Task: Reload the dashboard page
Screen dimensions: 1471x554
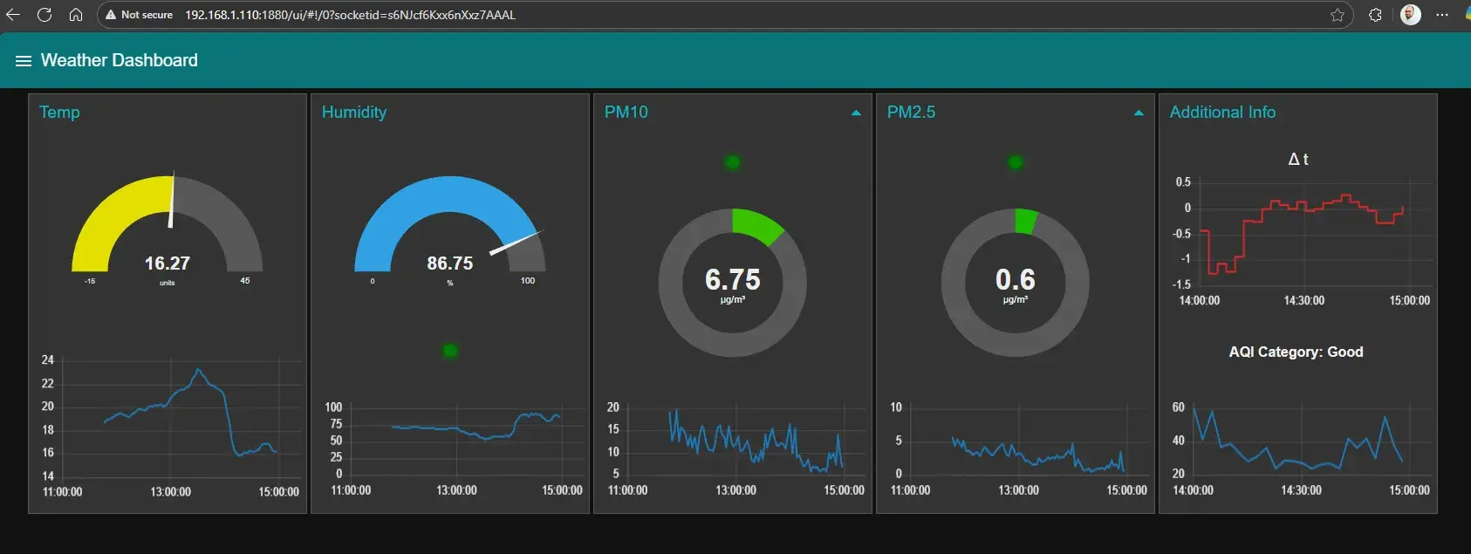Action: click(44, 15)
